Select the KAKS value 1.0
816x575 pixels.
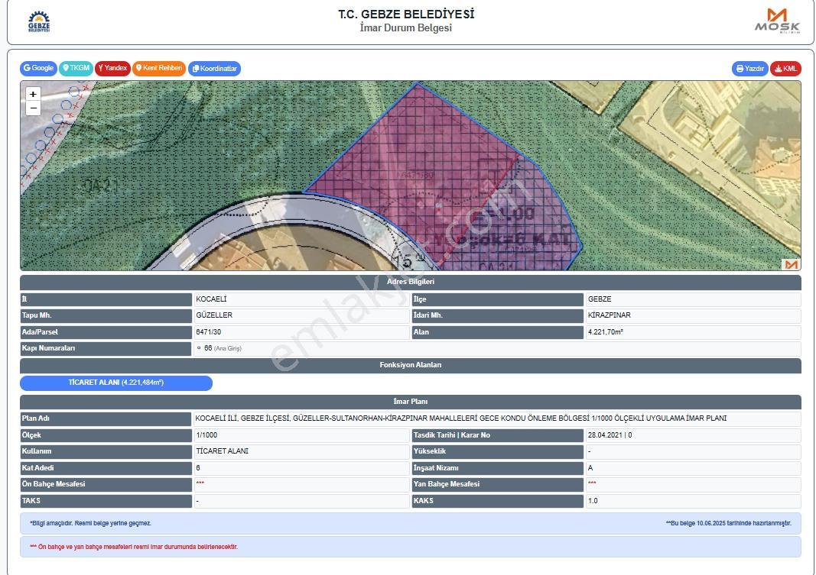pyautogui.click(x=593, y=501)
